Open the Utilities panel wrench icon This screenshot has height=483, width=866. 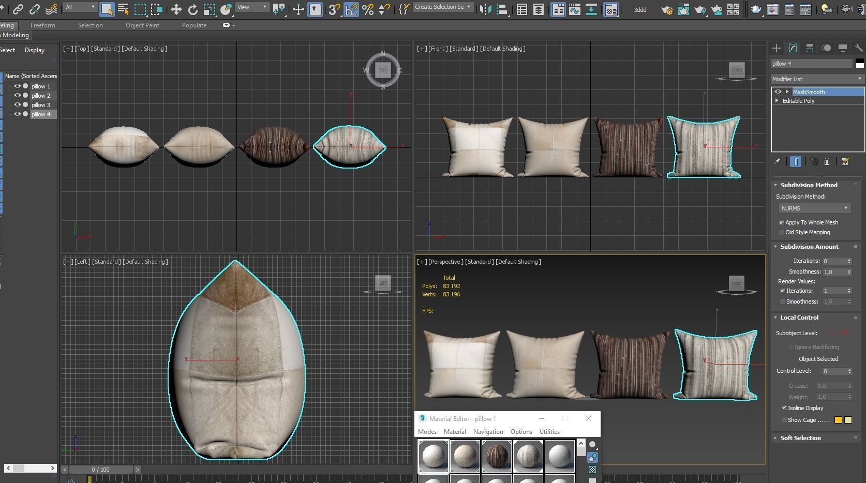859,48
